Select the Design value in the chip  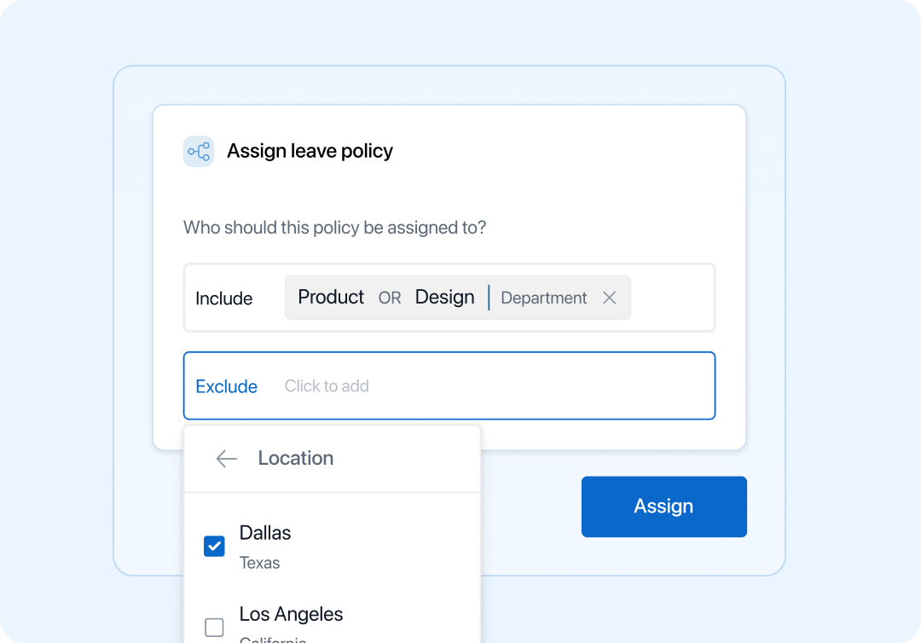tap(444, 297)
